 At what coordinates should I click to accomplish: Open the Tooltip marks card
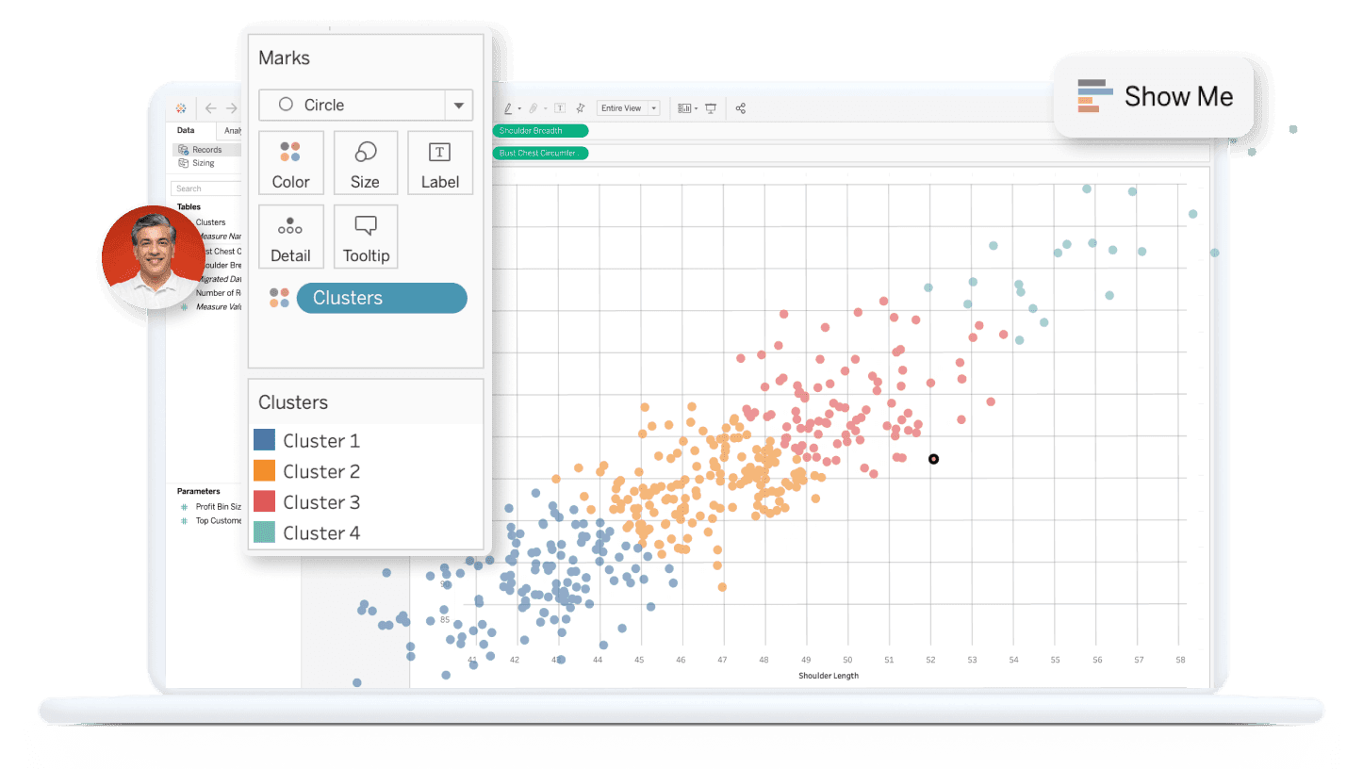(366, 237)
